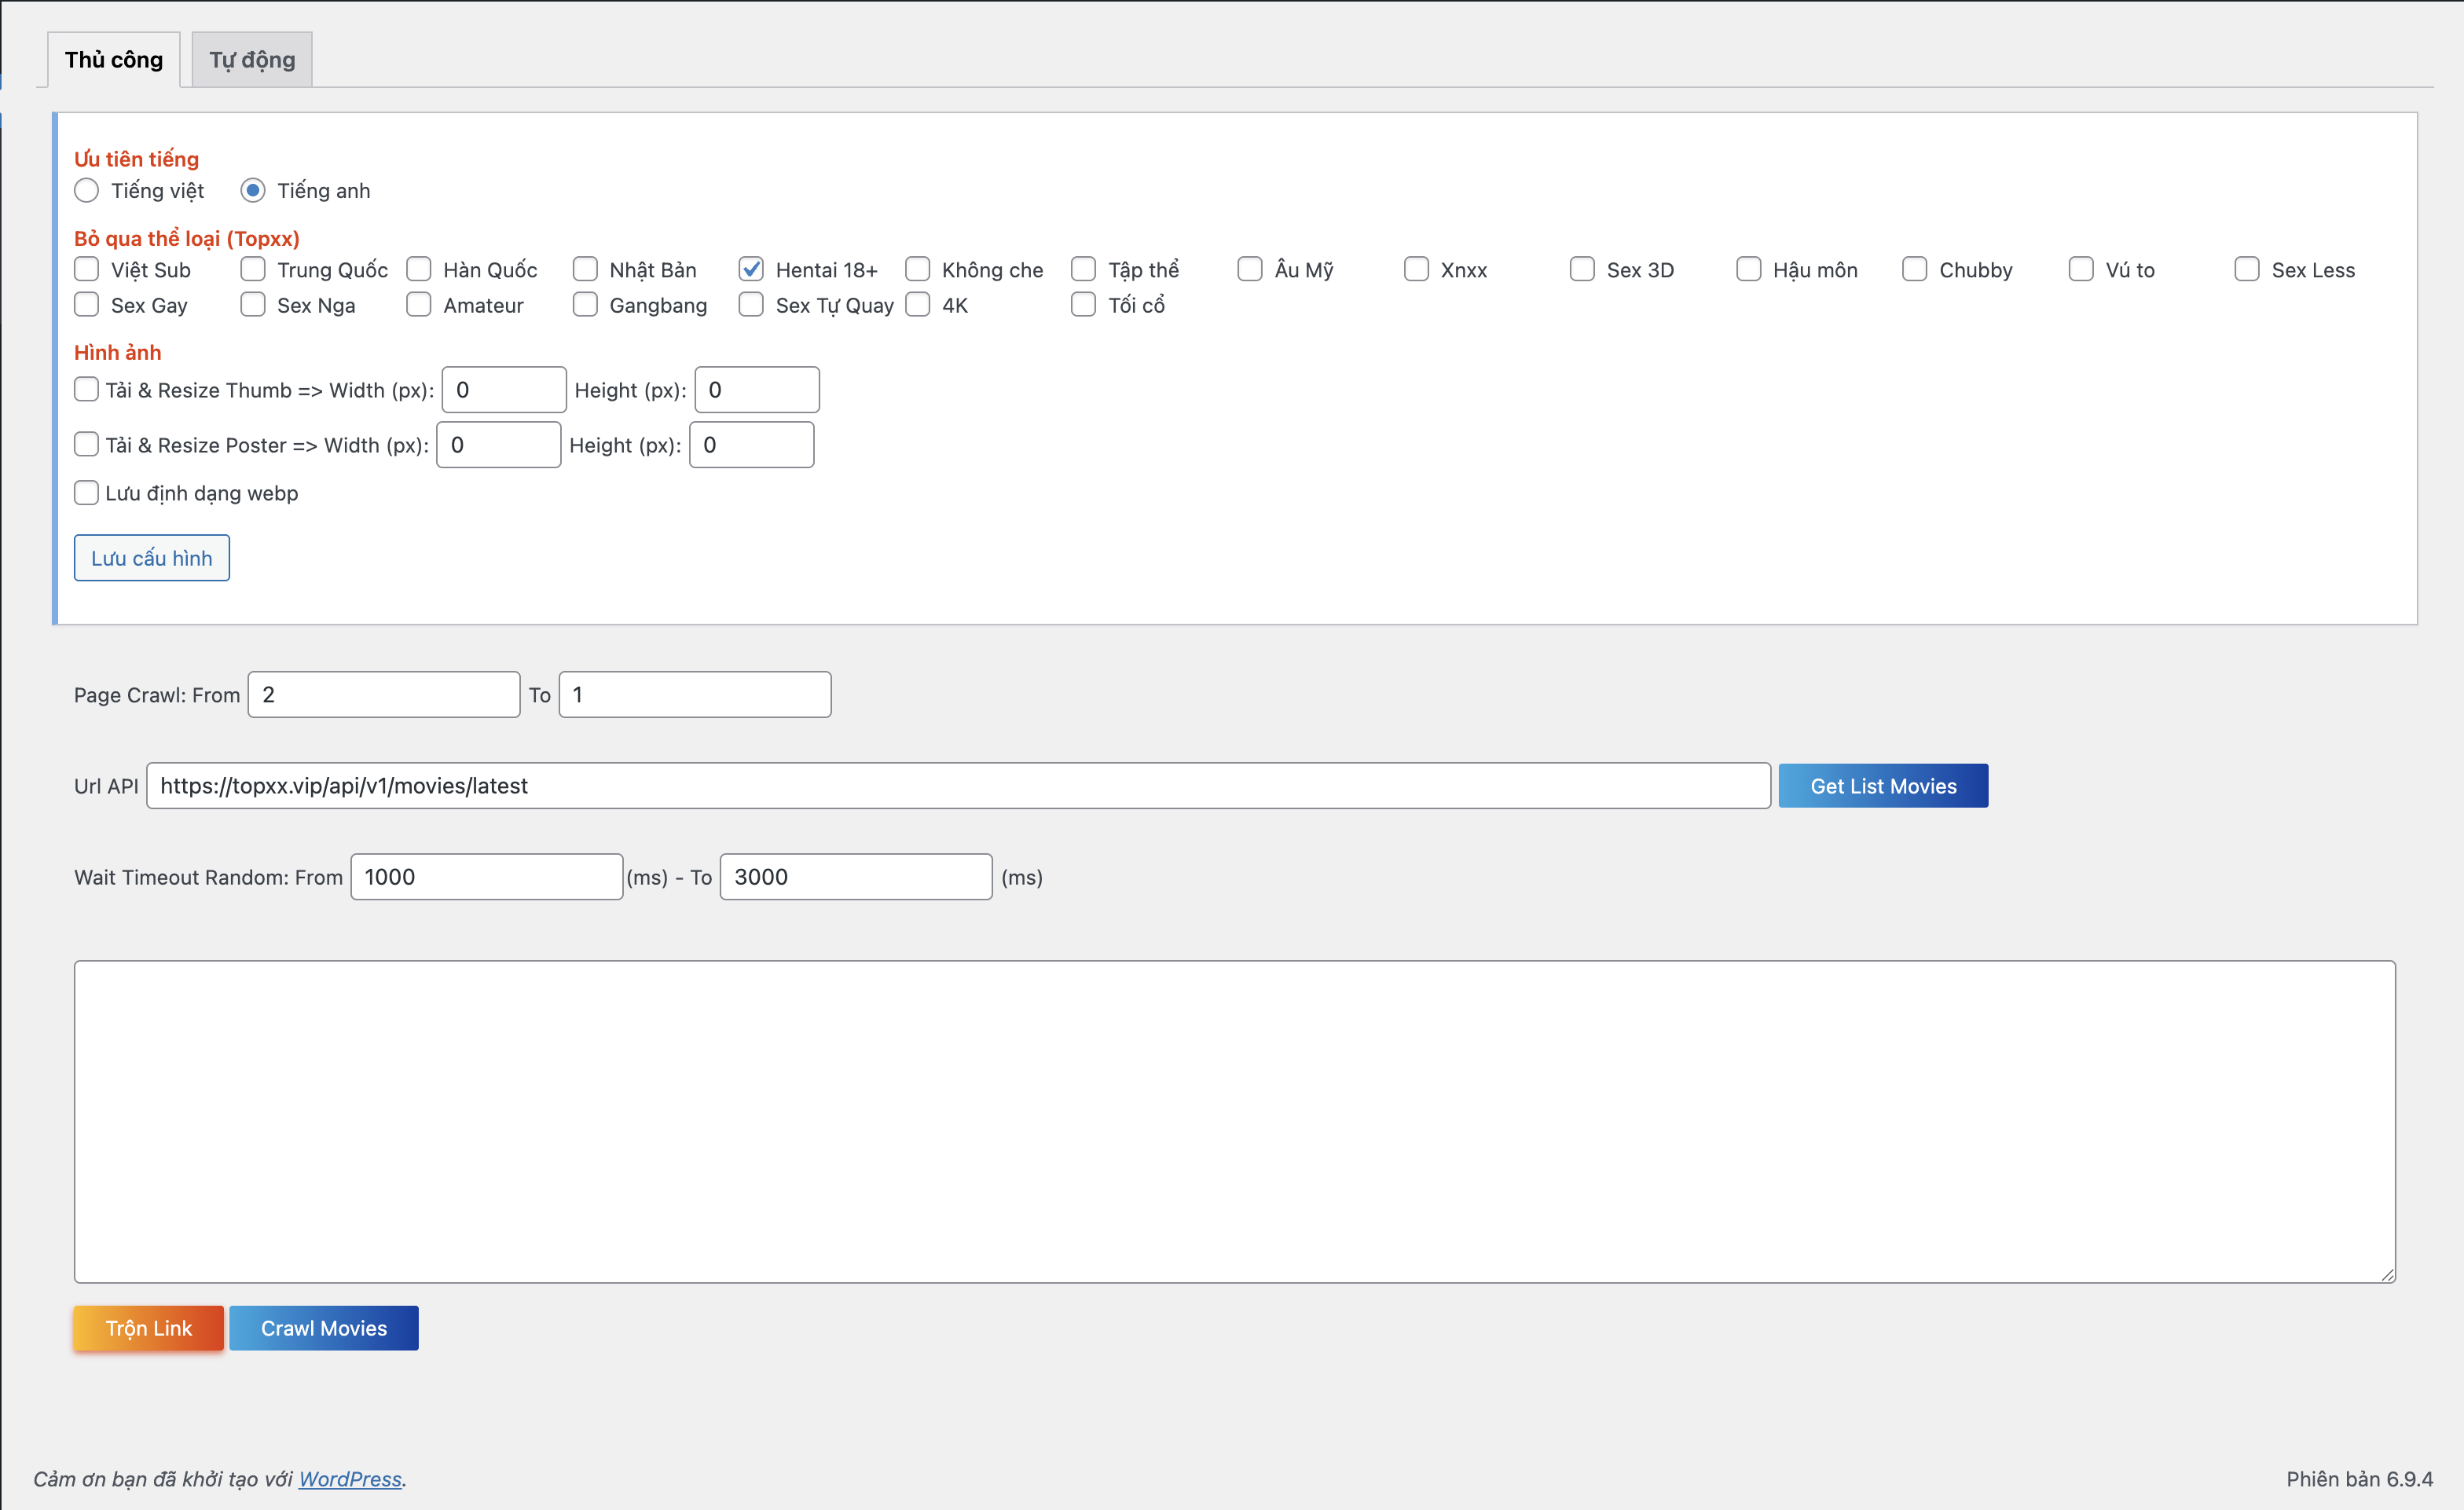Click the Page Crawl From field

click(x=384, y=694)
